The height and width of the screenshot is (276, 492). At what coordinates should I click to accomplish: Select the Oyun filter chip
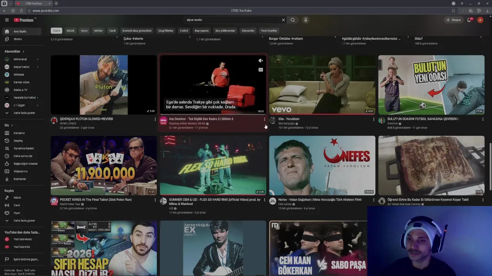[84, 31]
